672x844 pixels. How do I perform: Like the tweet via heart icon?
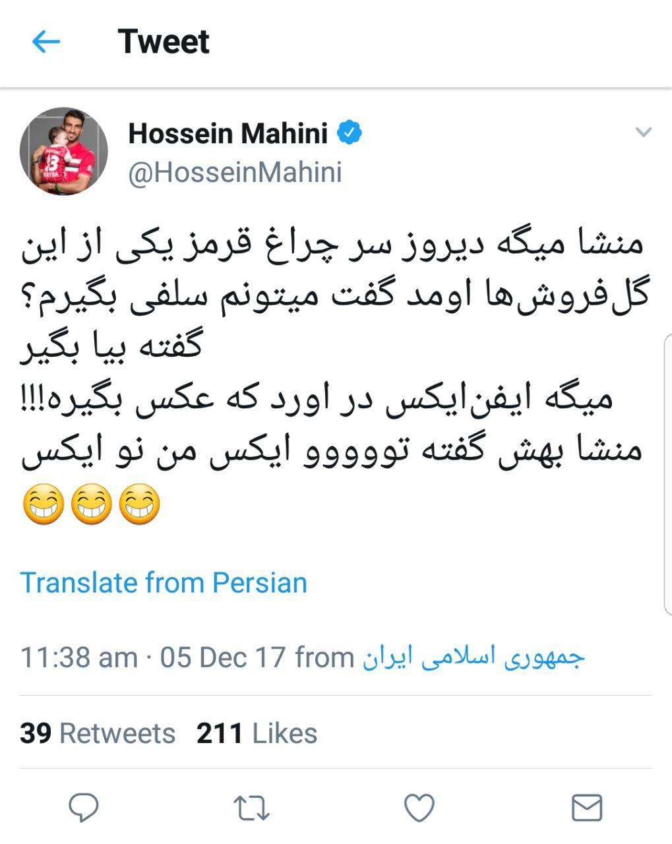(419, 808)
